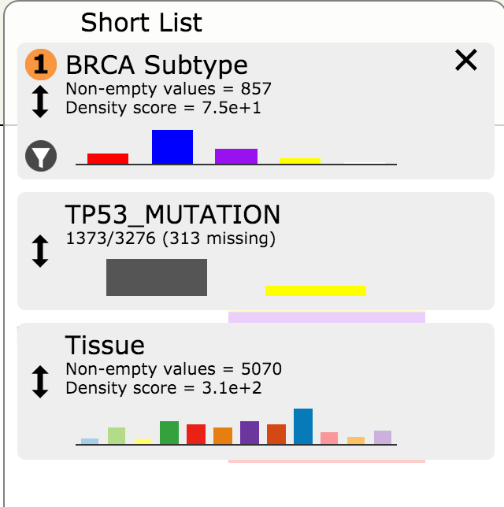Viewport: 504px width, 507px height.
Task: Click the reorder arrow on Tissue
Action: 41,380
